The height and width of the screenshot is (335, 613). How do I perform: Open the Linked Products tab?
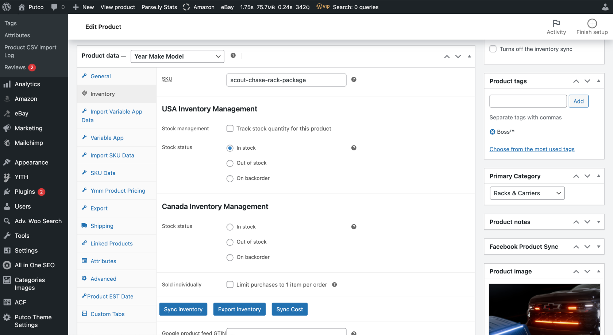pyautogui.click(x=111, y=244)
